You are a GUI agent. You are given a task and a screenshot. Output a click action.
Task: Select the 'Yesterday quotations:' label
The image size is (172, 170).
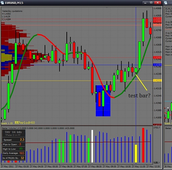(x=12, y=11)
